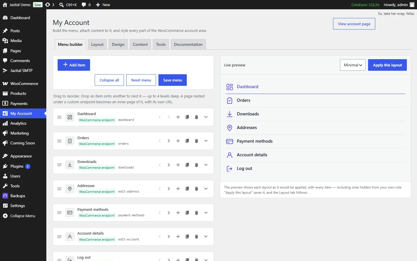Expand the Downloads item settings chevron

[206, 165]
